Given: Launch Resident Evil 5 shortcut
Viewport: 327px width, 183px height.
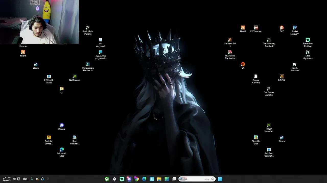Looking at the screenshot, I should (230, 42).
